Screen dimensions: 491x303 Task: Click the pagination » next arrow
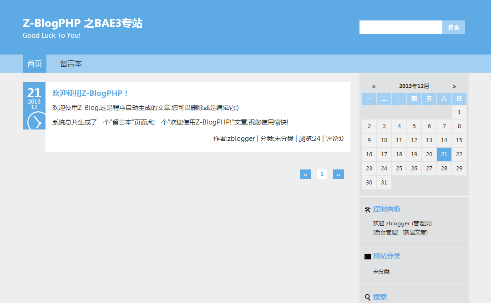[x=338, y=174]
